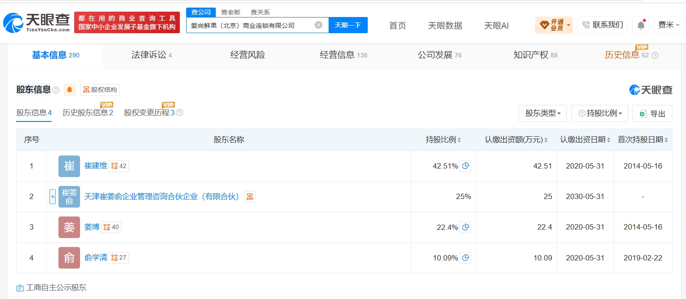Click the 天眼一下 search button

pos(348,25)
